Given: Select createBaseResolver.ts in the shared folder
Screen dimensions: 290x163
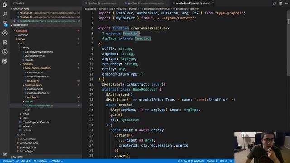Looking at the screenshot, I should click(40, 105).
